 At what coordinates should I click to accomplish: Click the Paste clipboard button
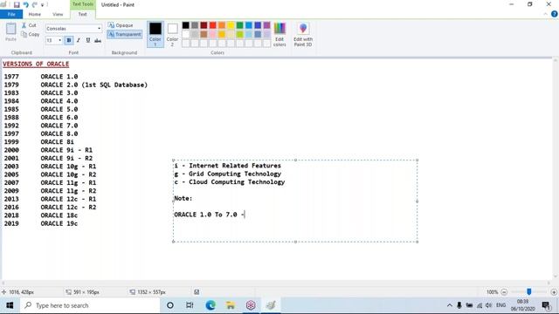(x=10, y=31)
